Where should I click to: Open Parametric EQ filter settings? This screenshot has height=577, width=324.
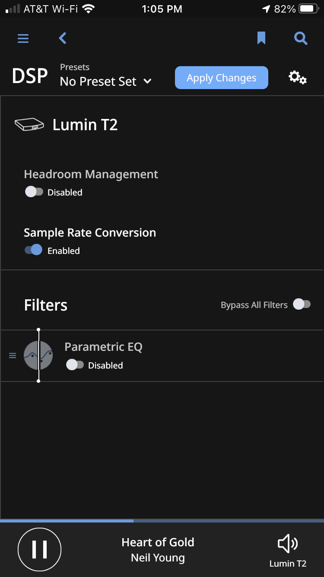click(103, 347)
